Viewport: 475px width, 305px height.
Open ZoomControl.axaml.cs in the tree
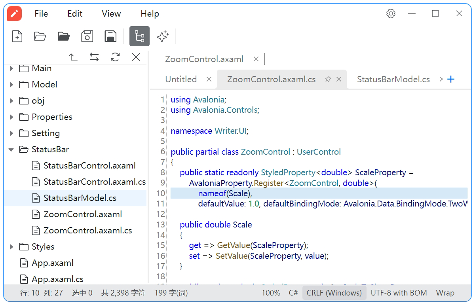pos(88,231)
